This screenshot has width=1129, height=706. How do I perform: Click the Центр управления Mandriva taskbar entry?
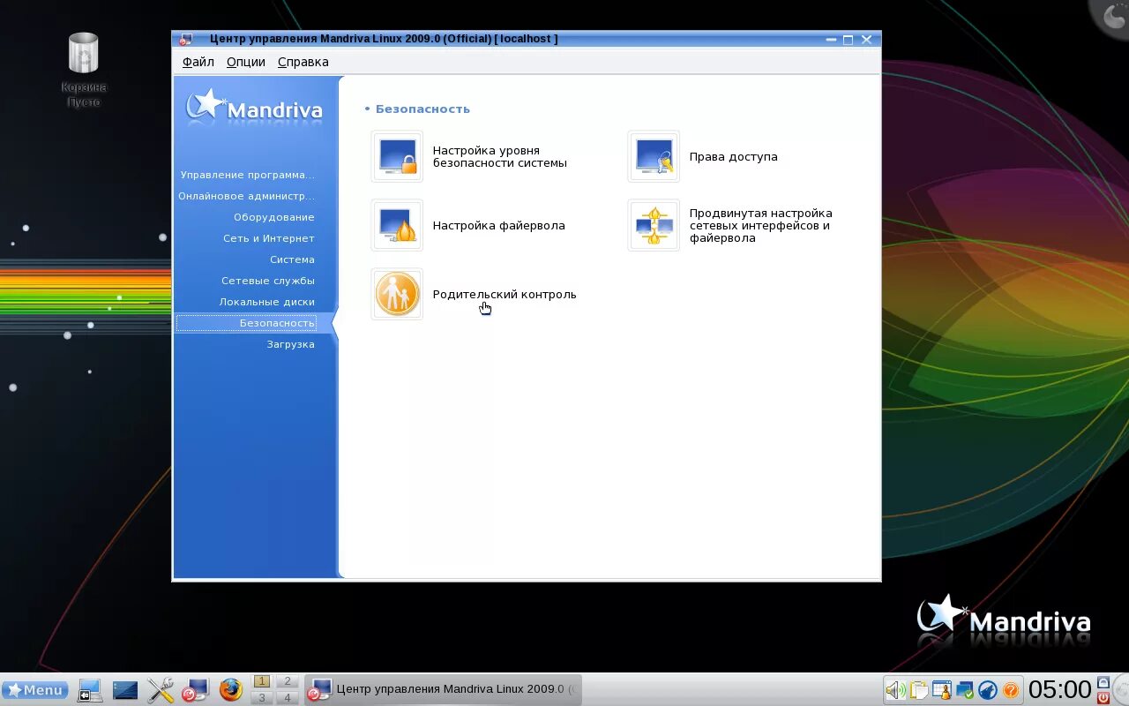(x=444, y=689)
